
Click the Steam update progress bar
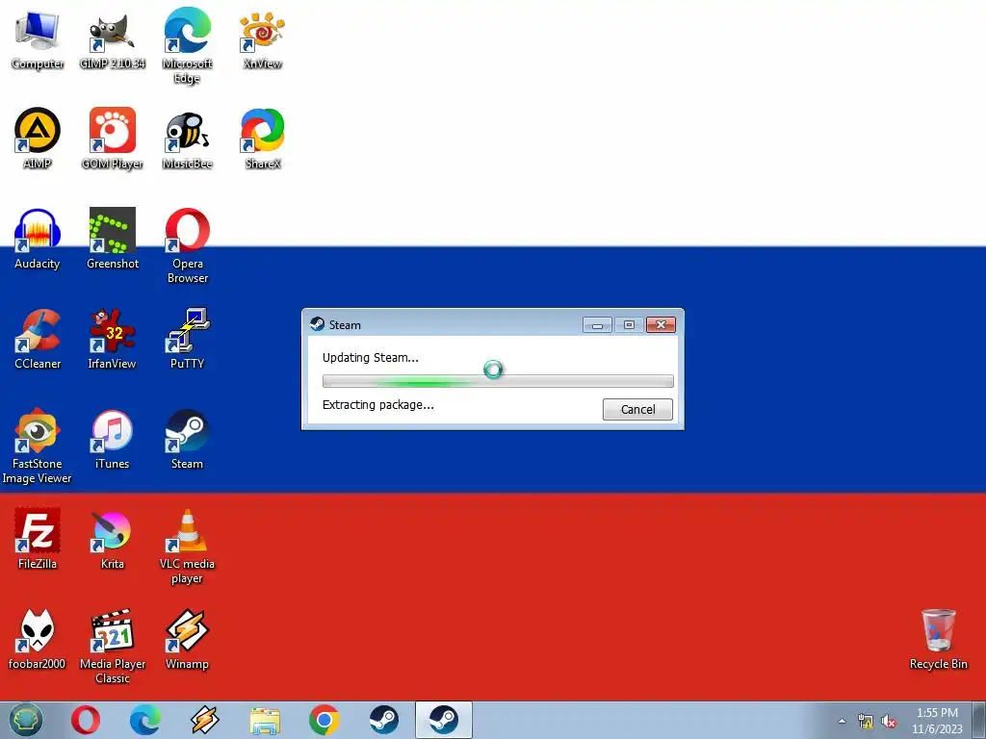pos(498,381)
